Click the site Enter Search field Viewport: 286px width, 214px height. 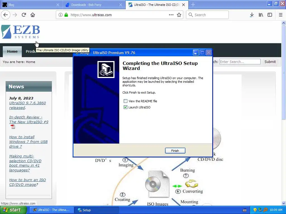pyautogui.click(x=240, y=62)
